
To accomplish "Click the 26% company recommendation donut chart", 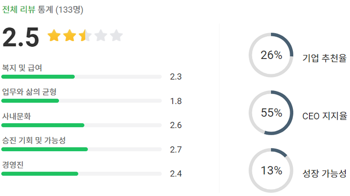I will coord(271,55).
